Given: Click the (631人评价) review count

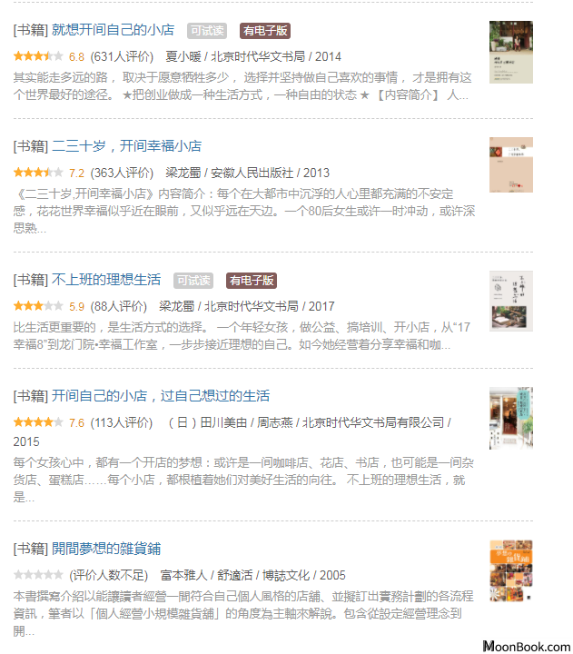Looking at the screenshot, I should coord(122,56).
